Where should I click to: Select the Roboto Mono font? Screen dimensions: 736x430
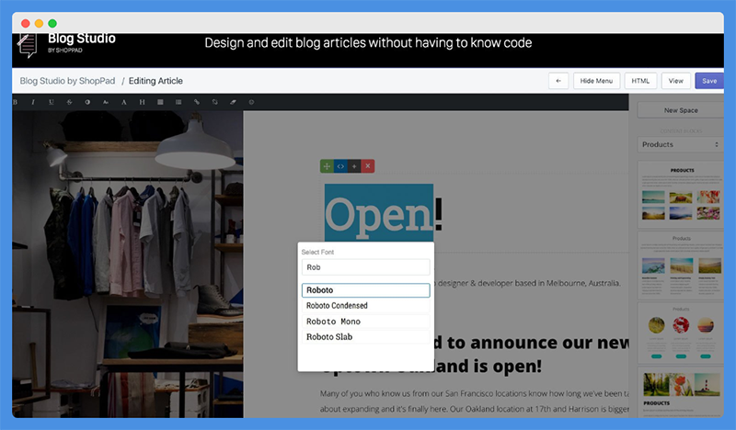tap(365, 322)
